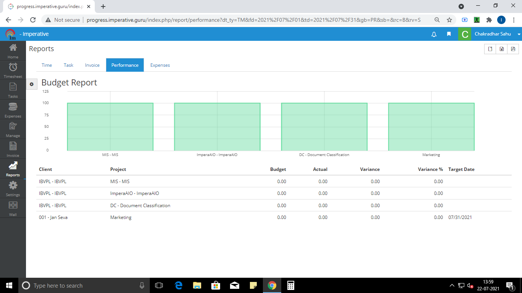522x293 pixels.
Task: Click the notifications bell icon
Action: pyautogui.click(x=434, y=34)
